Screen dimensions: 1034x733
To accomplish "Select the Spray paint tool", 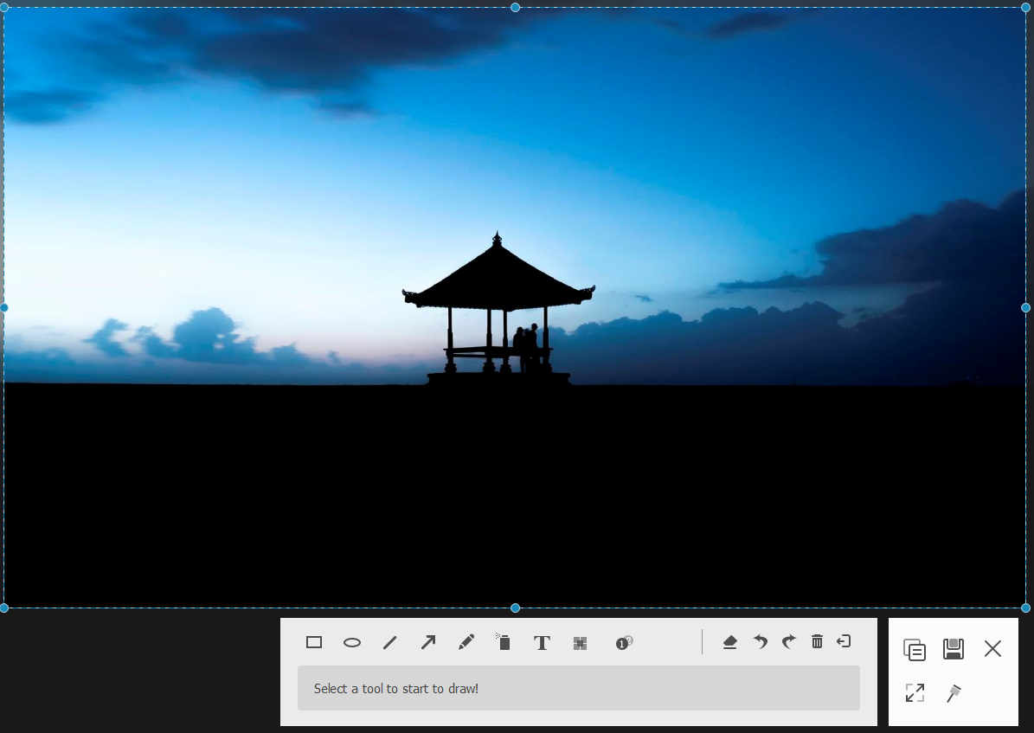I will tap(504, 642).
